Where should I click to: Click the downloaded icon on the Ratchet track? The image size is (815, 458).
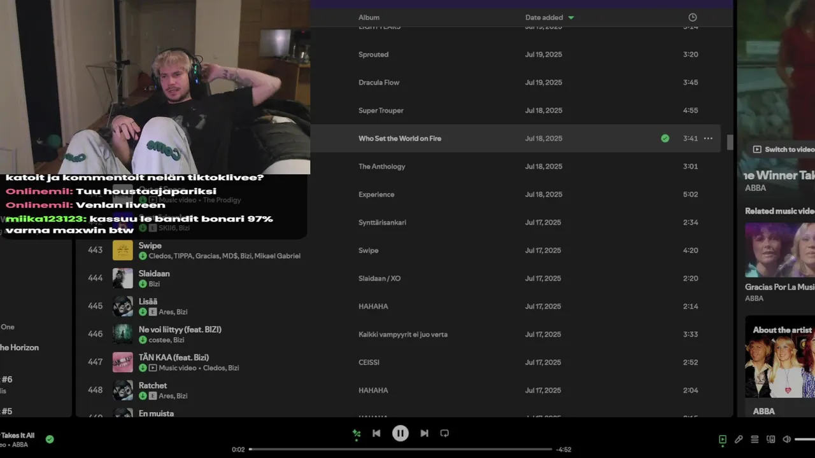tap(143, 396)
